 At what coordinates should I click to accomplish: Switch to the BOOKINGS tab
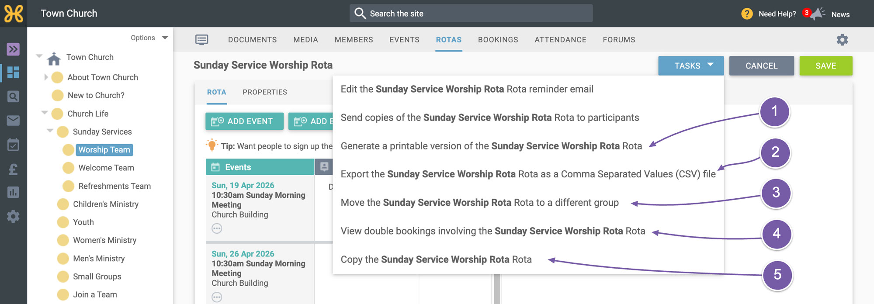tap(498, 40)
